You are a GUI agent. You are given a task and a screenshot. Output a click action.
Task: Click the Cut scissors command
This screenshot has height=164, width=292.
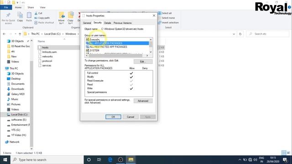coord(38,13)
